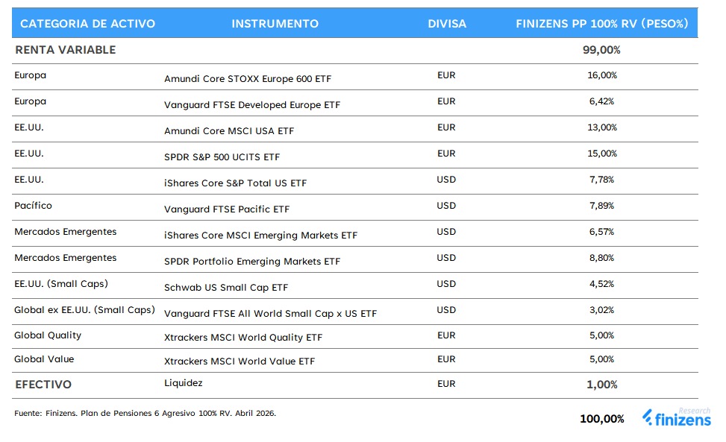Select Xtrackers MSCI World Quality ETF
This screenshot has height=442, width=726.
(243, 338)
